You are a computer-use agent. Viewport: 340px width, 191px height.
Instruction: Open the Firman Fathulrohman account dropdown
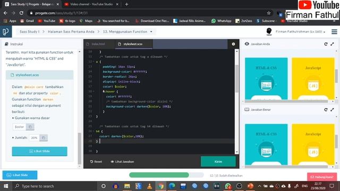click(x=301, y=32)
